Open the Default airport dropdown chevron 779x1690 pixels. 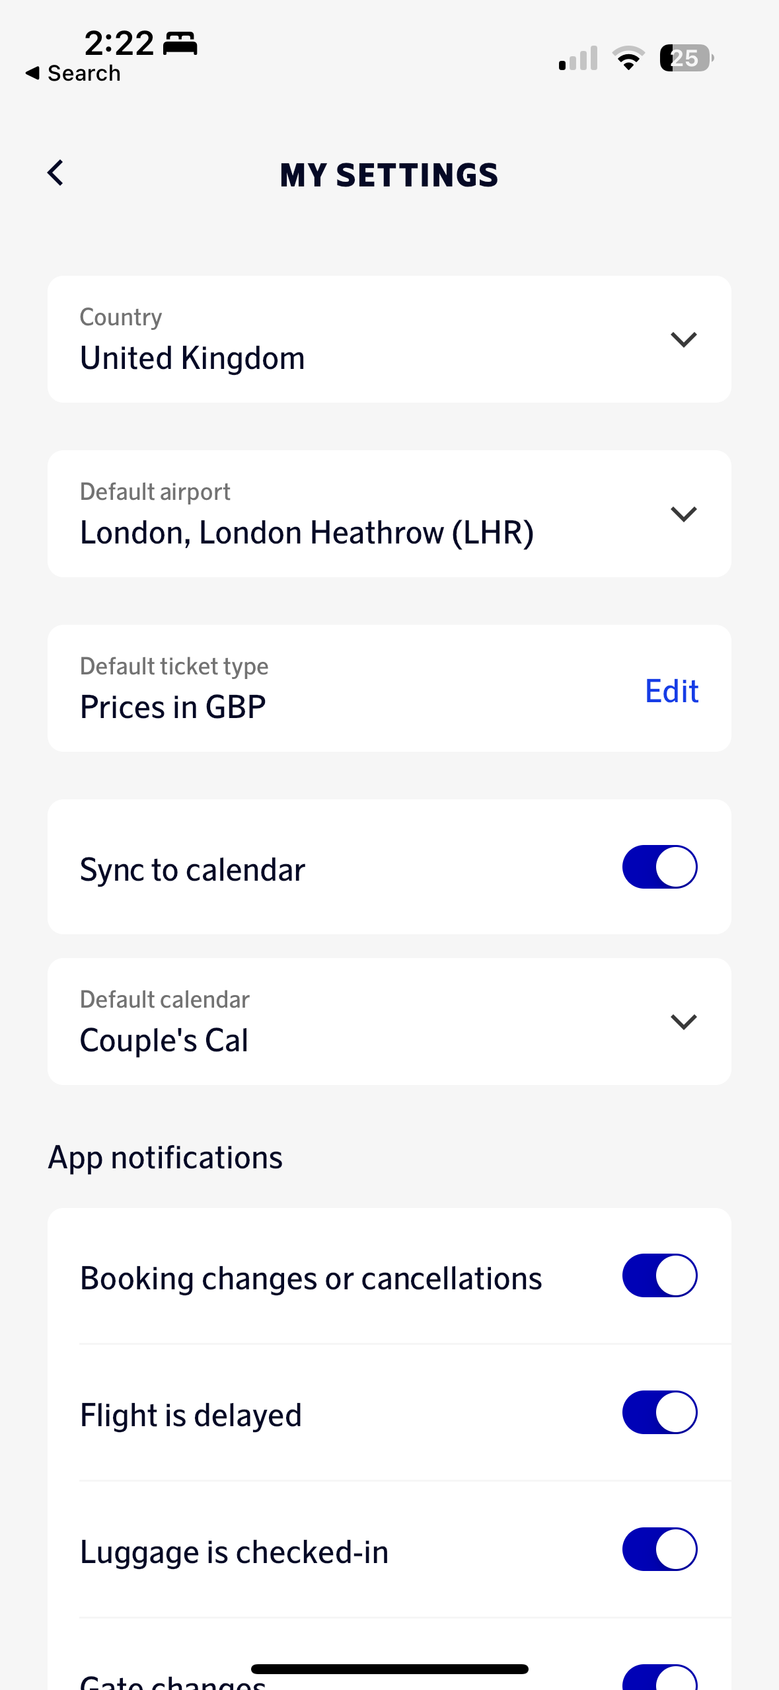[x=683, y=514]
